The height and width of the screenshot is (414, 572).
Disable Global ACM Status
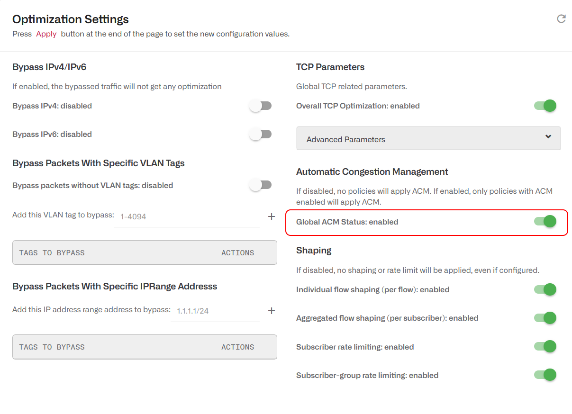[545, 221]
